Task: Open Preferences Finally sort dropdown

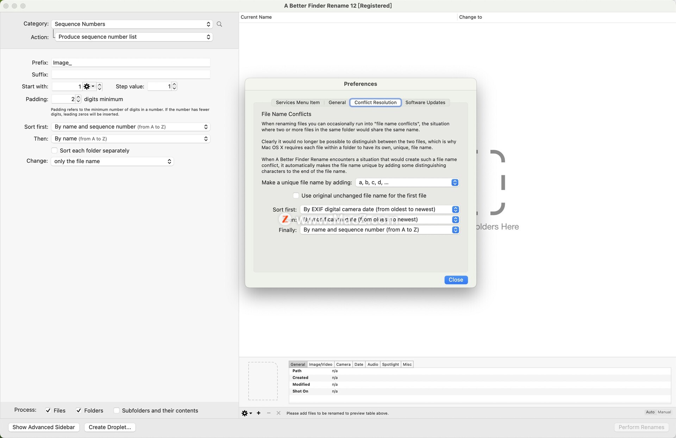Action: click(x=380, y=230)
